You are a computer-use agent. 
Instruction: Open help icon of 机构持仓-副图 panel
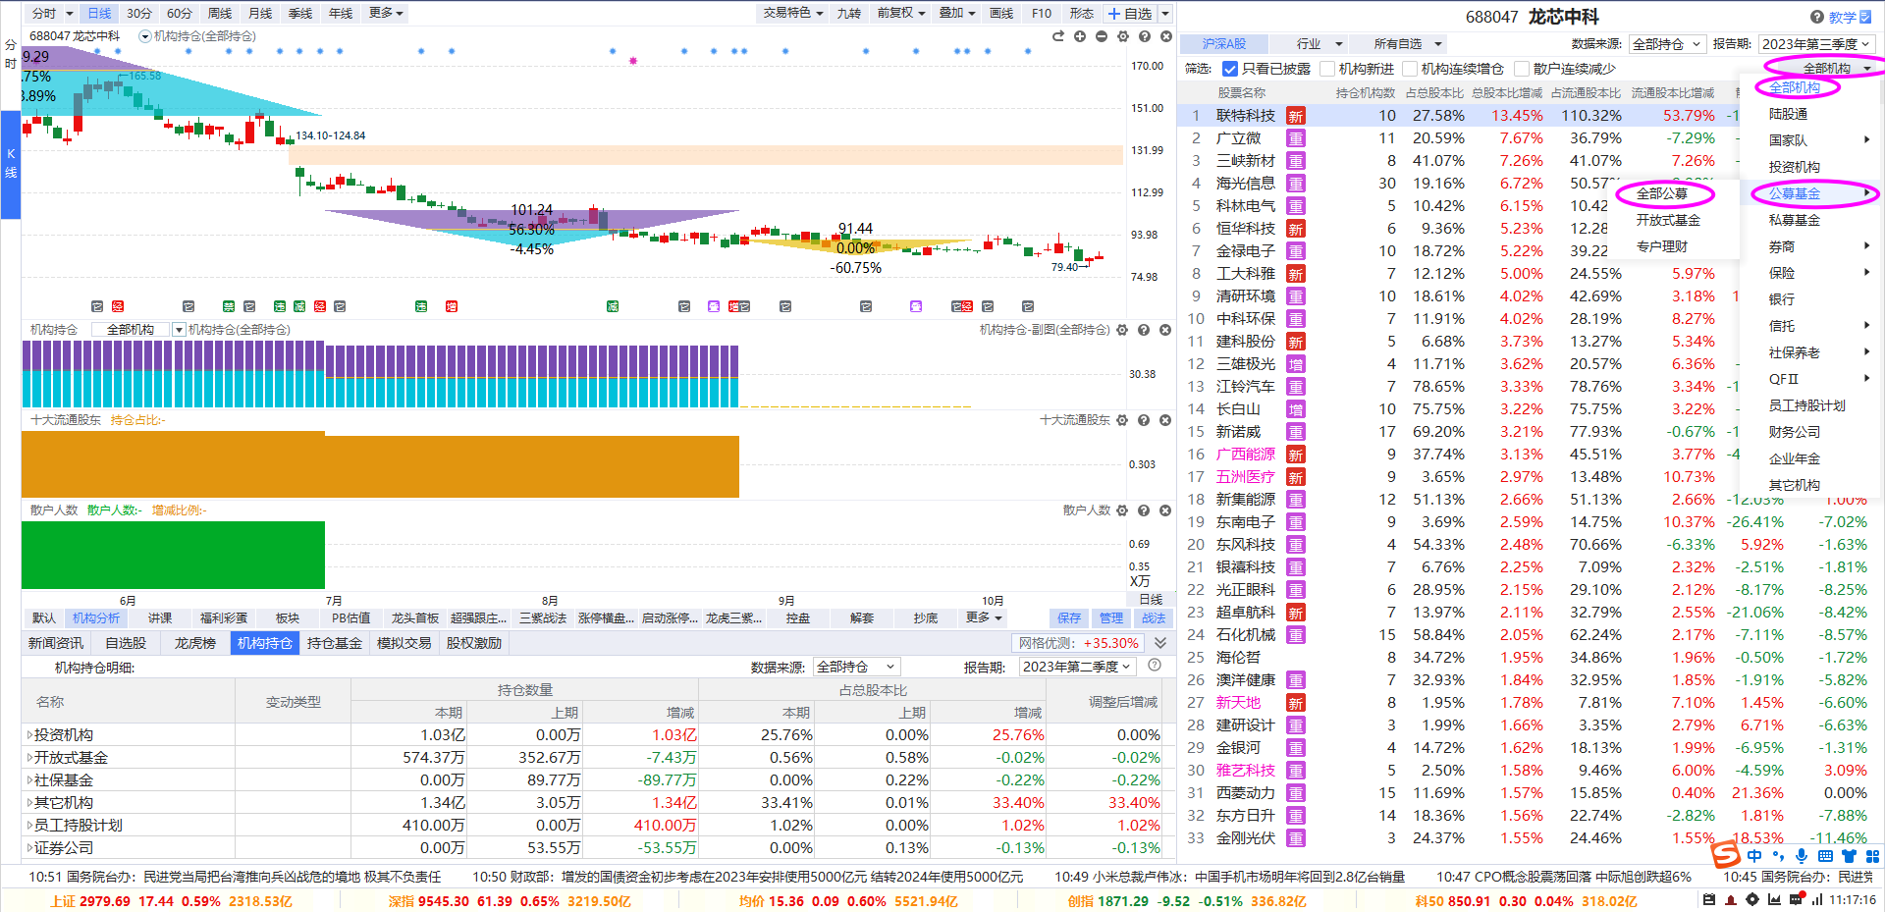(x=1144, y=330)
